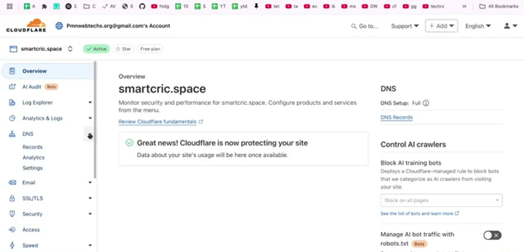Image resolution: width=524 pixels, height=252 pixels.
Task: Open the Add button menu
Action: 441,26
